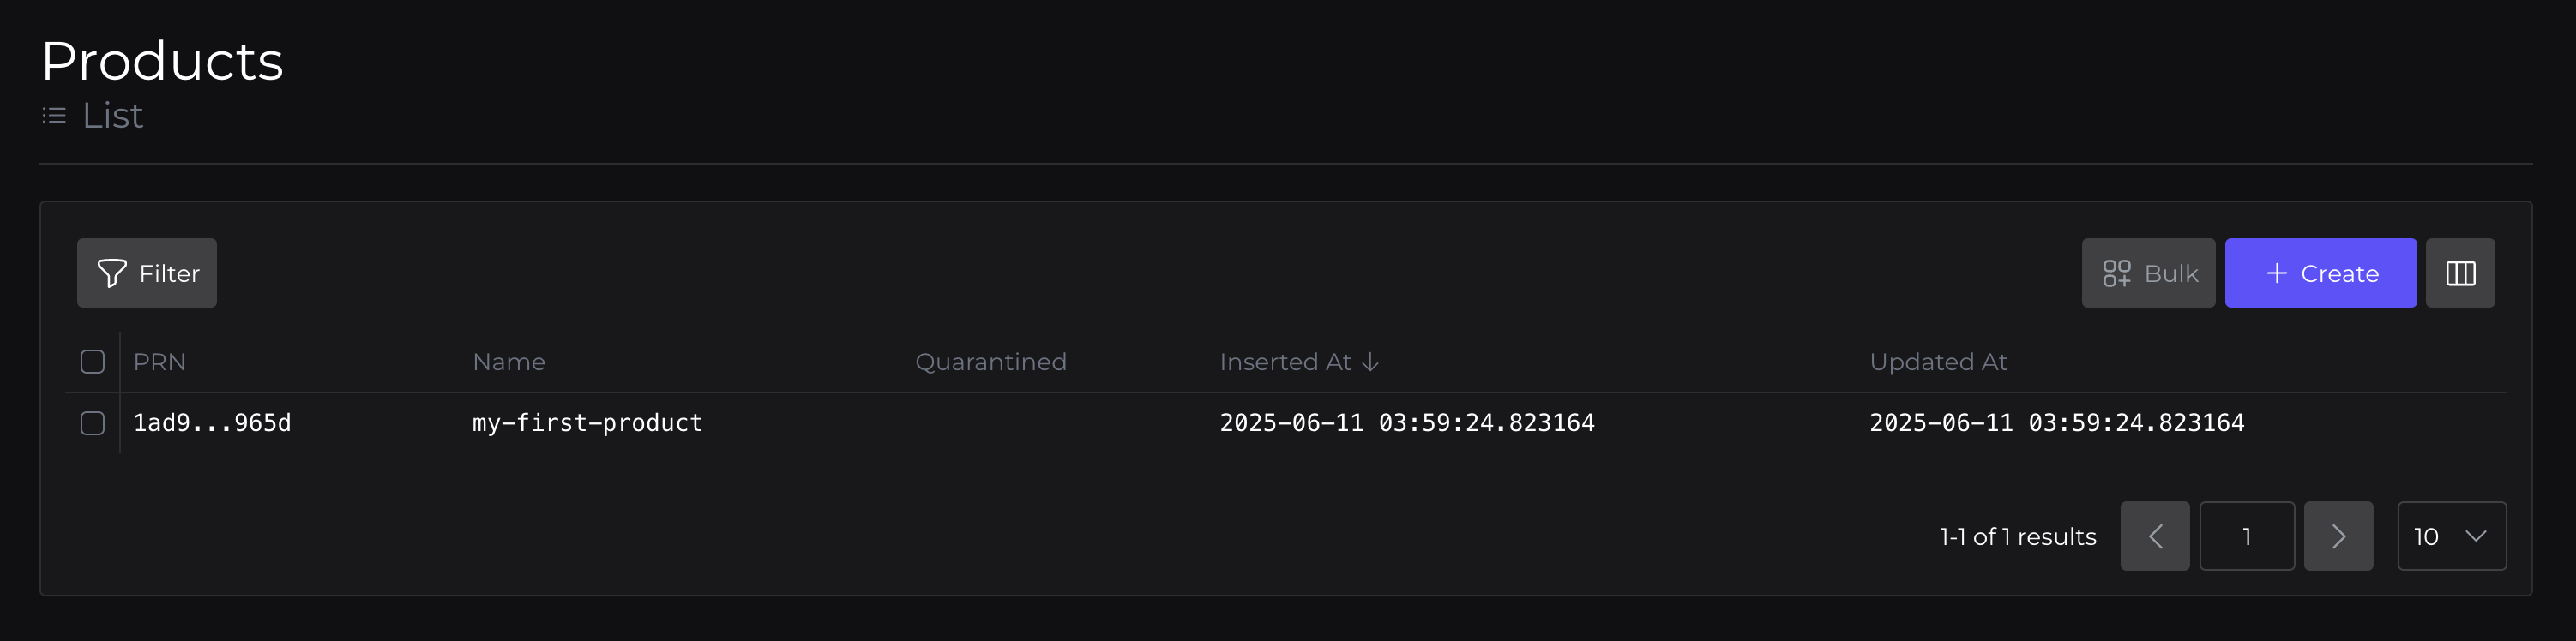Select the my-first-product row checkbox
This screenshot has width=2576, height=641.
pyautogui.click(x=93, y=423)
